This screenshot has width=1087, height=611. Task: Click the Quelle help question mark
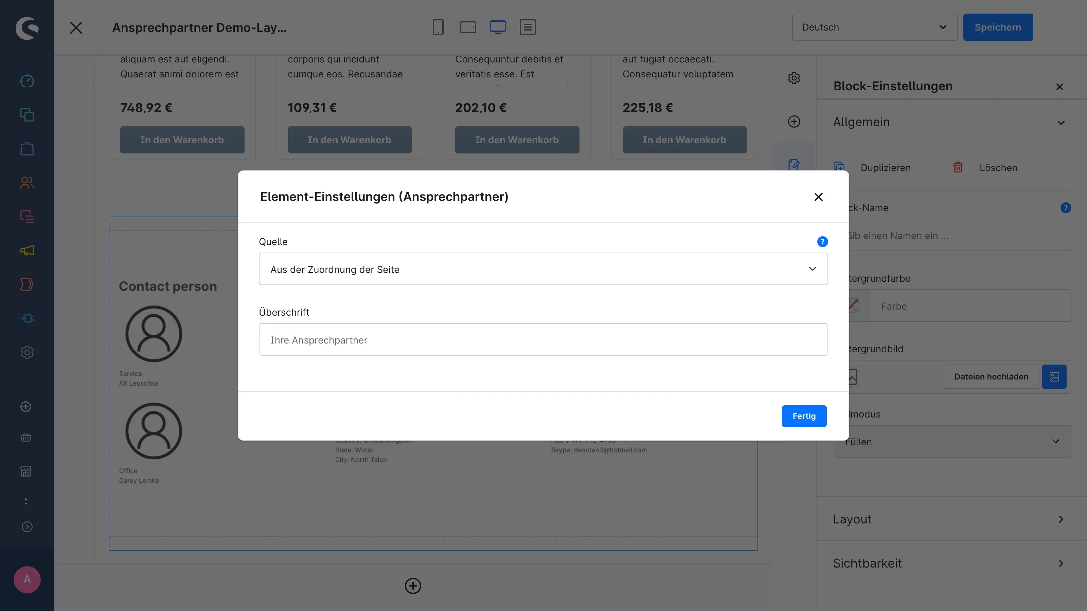[x=822, y=242]
